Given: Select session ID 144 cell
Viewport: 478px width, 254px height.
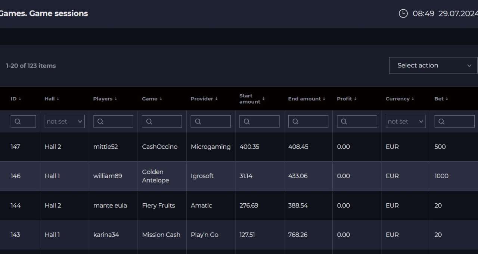Looking at the screenshot, I should tap(16, 206).
